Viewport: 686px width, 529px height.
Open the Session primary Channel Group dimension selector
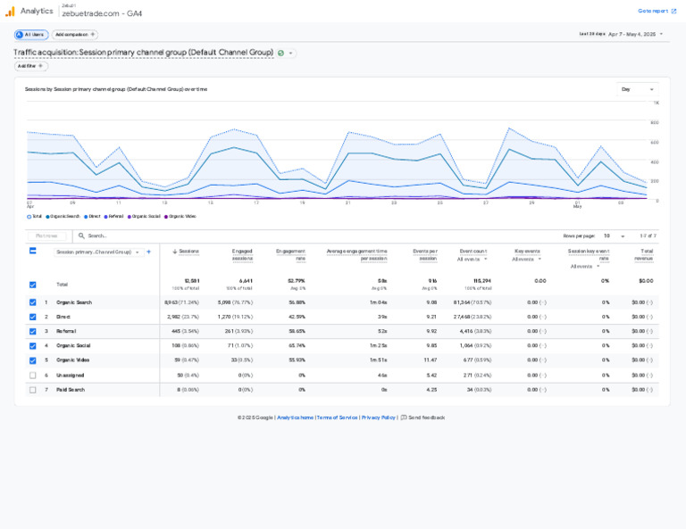pyautogui.click(x=98, y=252)
